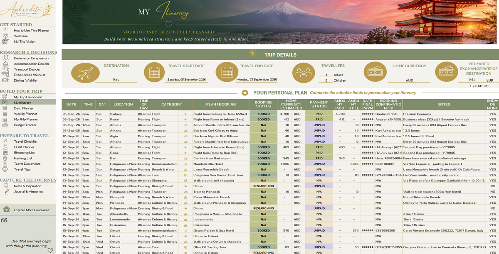The width and height of the screenshot is (499, 254).
Task: Click the BOOKING STATUS column header
Action: tap(263, 105)
